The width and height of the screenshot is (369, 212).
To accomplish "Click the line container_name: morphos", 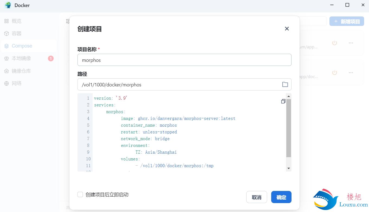I will click(x=149, y=125).
